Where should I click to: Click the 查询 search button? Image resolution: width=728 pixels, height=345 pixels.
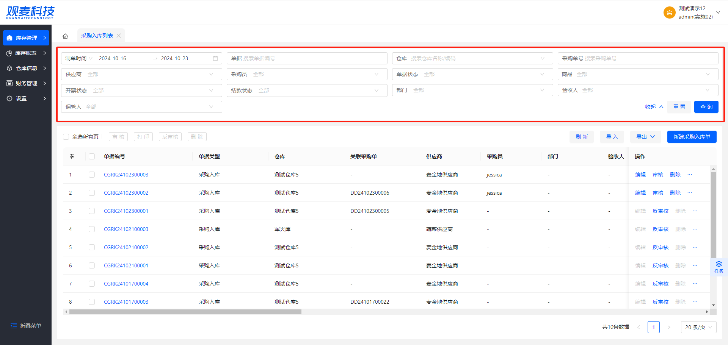point(706,107)
